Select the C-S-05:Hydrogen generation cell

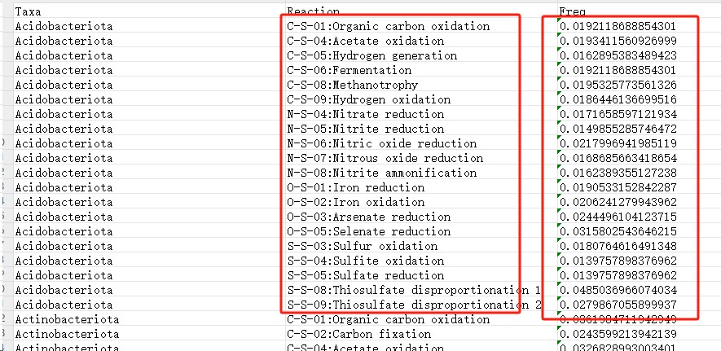371,55
